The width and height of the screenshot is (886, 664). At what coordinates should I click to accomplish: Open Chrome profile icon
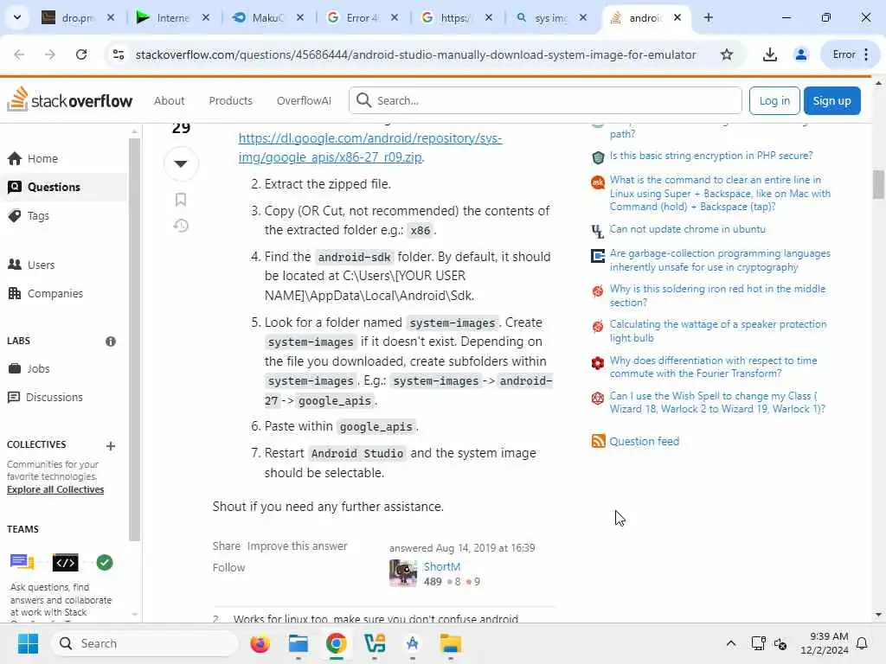click(x=800, y=54)
